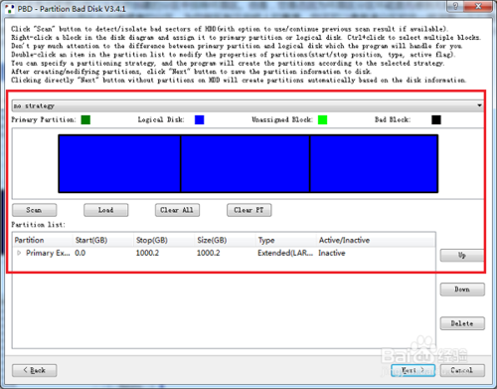Click the PBD application icon in title bar
Image resolution: width=497 pixels, height=389 pixels.
pyautogui.click(x=10, y=9)
